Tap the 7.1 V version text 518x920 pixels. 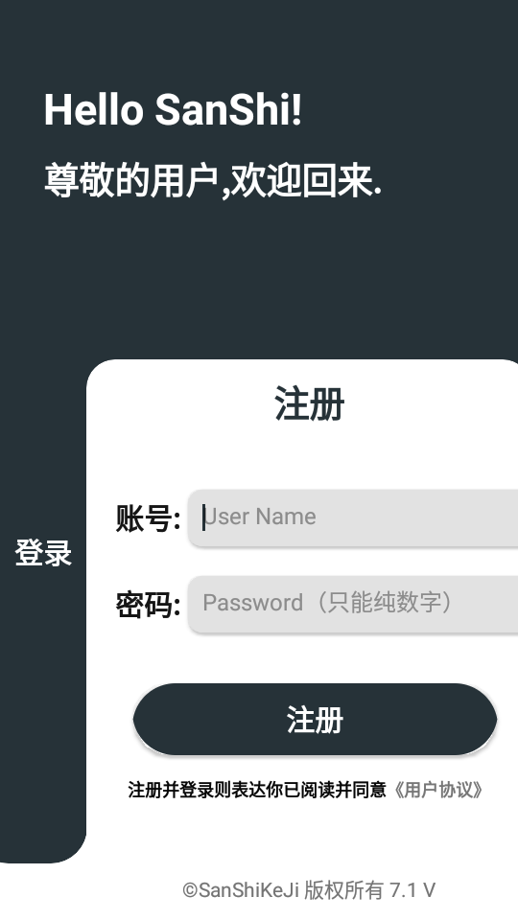click(412, 890)
